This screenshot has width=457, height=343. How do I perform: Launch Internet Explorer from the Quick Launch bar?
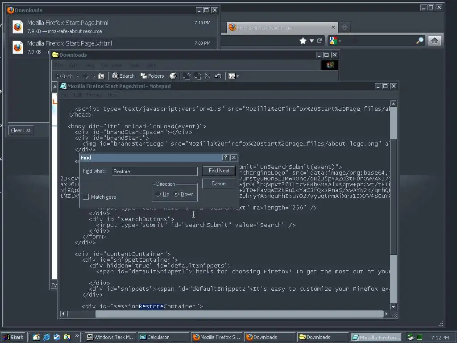point(46,337)
